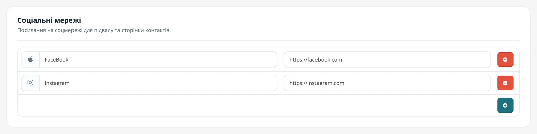Click the Instagram logo icon in second row

pyautogui.click(x=30, y=83)
